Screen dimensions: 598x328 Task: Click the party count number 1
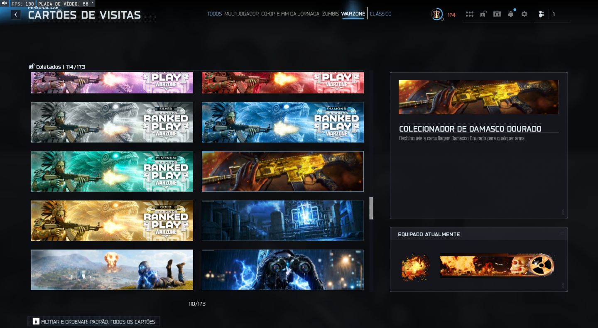[554, 15]
